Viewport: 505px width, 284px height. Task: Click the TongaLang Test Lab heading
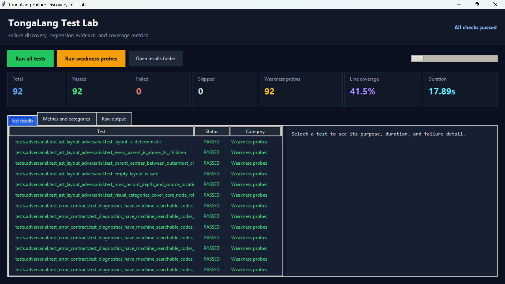53,23
